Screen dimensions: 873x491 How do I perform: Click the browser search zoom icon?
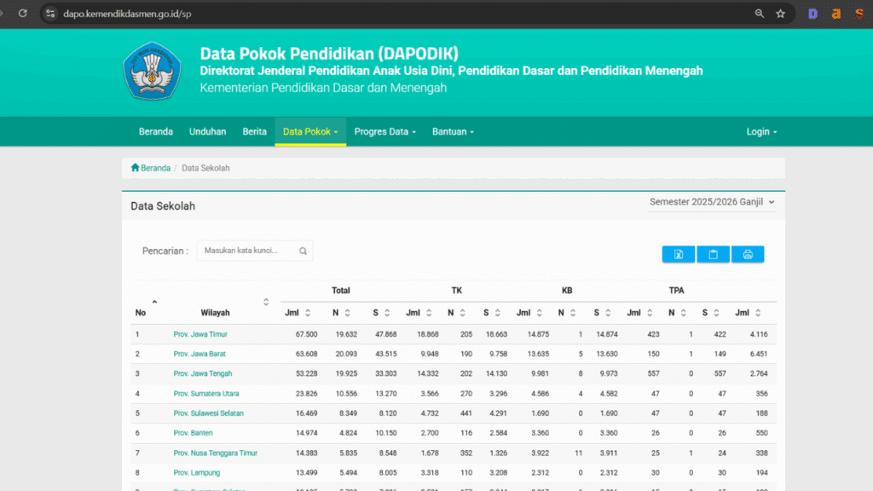pyautogui.click(x=759, y=14)
